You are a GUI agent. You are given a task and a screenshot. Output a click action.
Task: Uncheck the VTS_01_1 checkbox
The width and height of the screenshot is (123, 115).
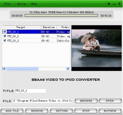coord(5,32)
